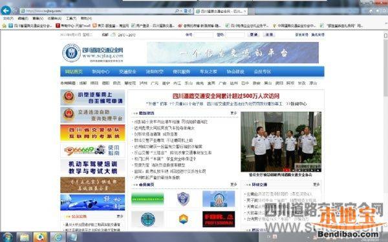
Task: Click the green member logo banner
Action: [x=147, y=199]
